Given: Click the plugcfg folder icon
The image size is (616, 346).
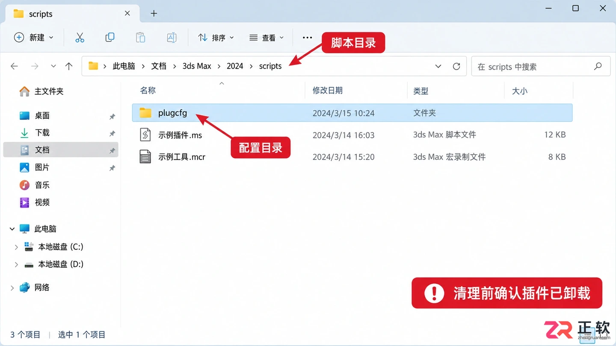Looking at the screenshot, I should click(x=145, y=113).
